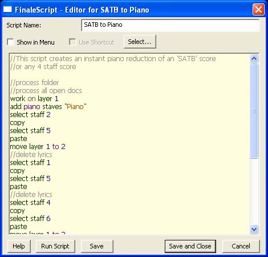Close the FinaleScript editor window
The height and width of the screenshot is (257, 268).
pyautogui.click(x=258, y=9)
